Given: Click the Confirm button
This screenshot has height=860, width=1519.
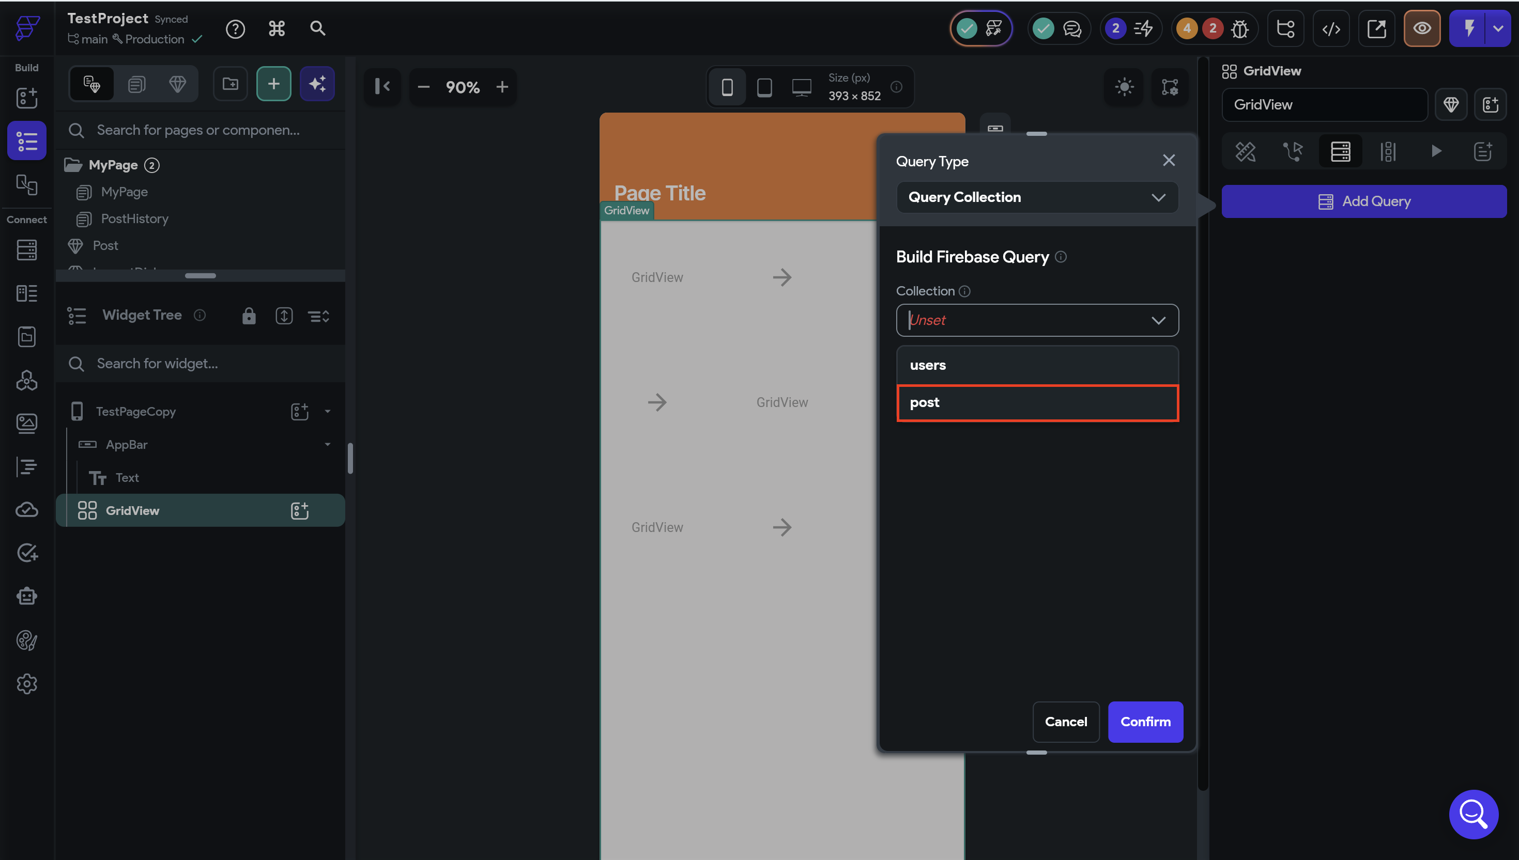Looking at the screenshot, I should [x=1145, y=722].
